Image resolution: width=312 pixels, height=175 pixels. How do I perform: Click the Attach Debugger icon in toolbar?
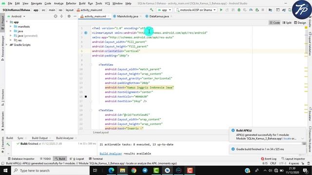coord(257,10)
